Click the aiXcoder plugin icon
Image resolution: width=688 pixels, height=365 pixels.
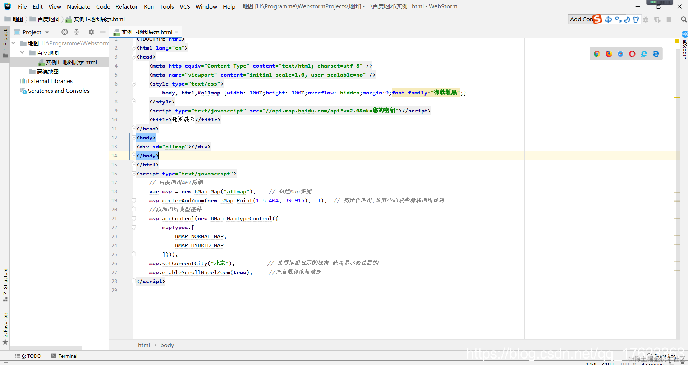coord(685,34)
